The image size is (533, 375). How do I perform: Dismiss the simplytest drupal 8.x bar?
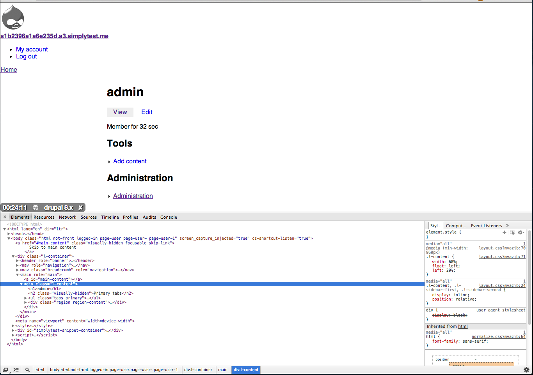point(80,207)
